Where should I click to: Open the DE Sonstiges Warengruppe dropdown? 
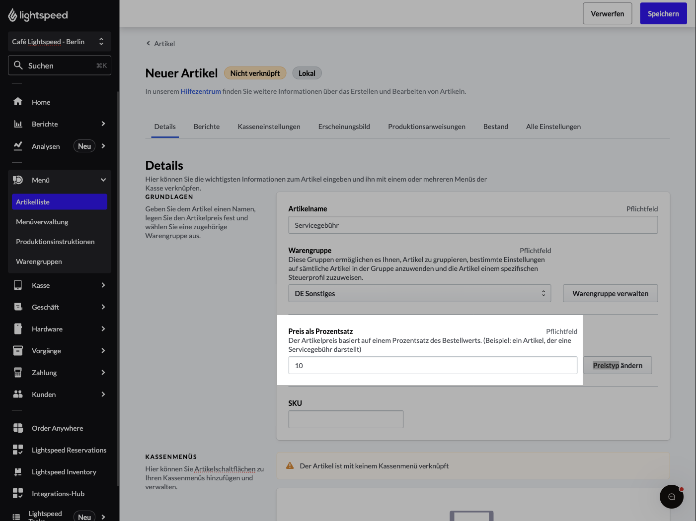(420, 293)
